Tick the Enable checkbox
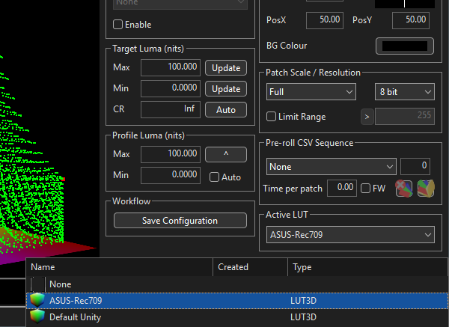Screen dimensions: 449x327 click(117, 25)
